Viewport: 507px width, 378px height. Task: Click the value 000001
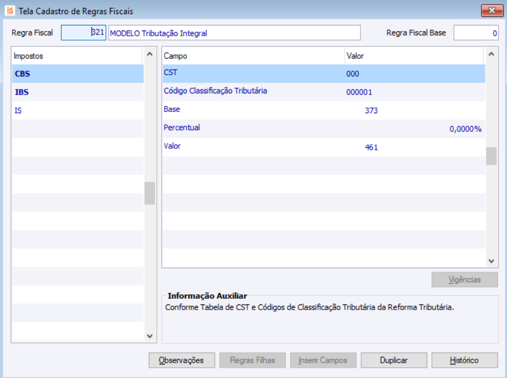(359, 92)
